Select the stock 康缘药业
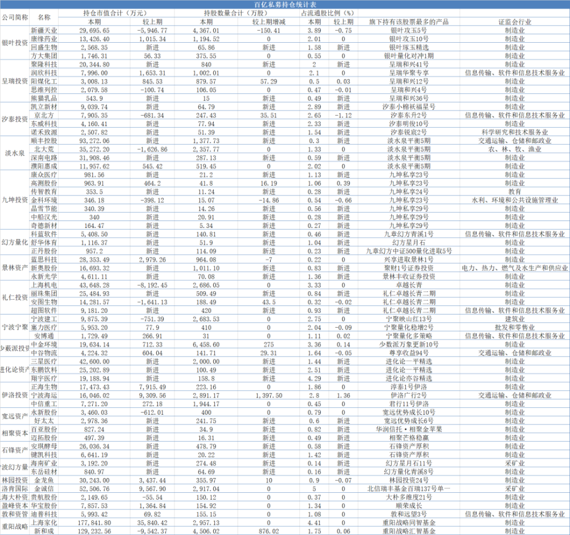 44,39
